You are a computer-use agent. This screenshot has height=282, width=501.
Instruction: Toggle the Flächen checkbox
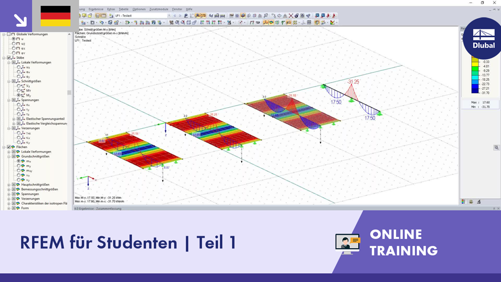coord(9,147)
